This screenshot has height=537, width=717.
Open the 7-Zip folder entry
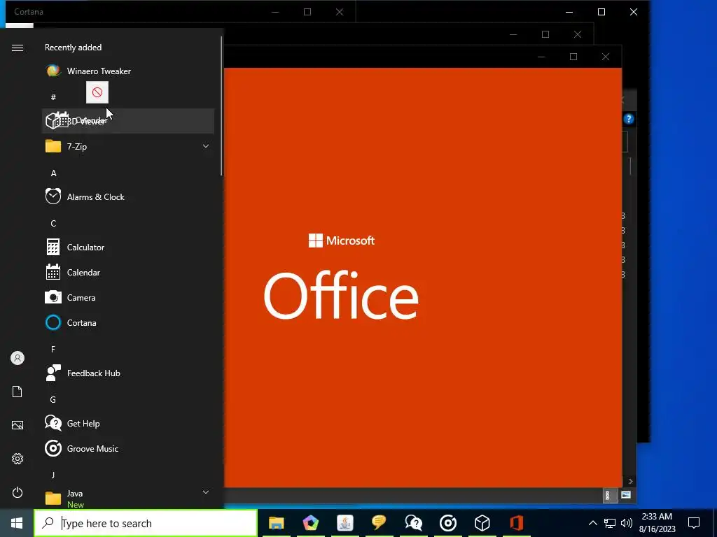tap(128, 147)
